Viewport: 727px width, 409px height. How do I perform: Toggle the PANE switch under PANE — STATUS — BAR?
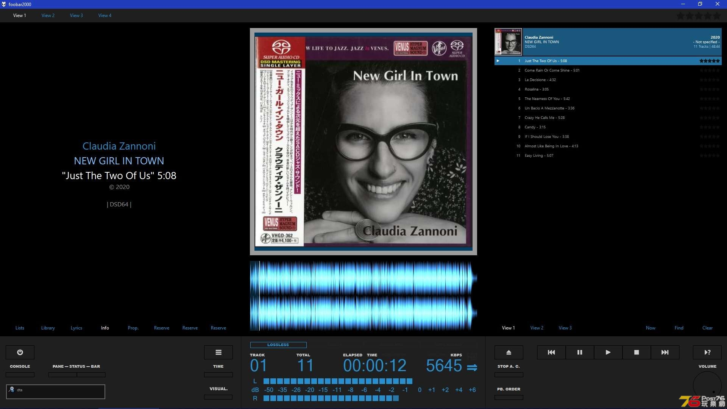tap(62, 375)
